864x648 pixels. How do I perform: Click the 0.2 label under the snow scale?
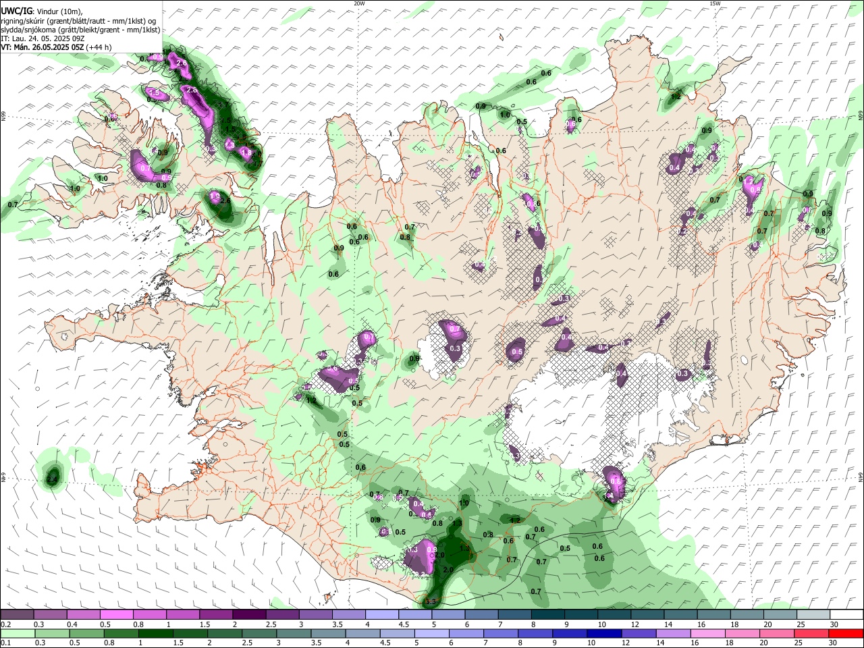pyautogui.click(x=6, y=624)
